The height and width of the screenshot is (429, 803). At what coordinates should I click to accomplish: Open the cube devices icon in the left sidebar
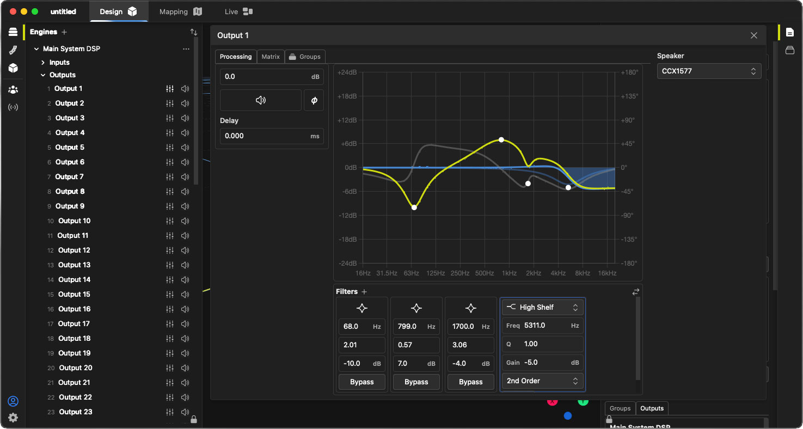tap(13, 68)
